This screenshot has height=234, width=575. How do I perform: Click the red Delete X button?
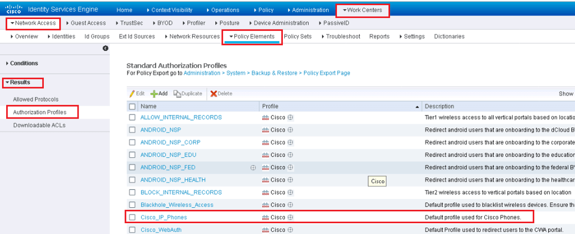click(x=221, y=94)
